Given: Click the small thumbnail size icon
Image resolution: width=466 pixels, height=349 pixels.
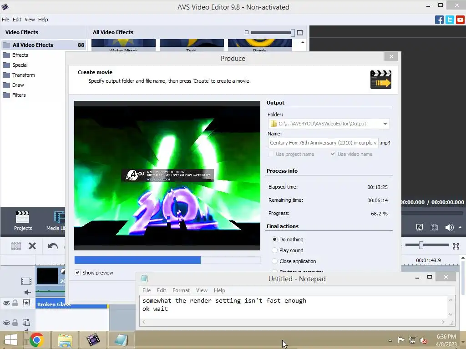Looking at the screenshot, I should pos(246,32).
